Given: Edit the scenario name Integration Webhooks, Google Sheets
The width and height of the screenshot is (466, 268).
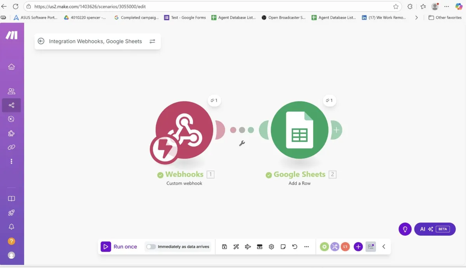Looking at the screenshot, I should coord(96,41).
